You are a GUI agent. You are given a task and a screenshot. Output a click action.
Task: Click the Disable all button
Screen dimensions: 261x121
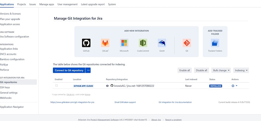pos(202,70)
